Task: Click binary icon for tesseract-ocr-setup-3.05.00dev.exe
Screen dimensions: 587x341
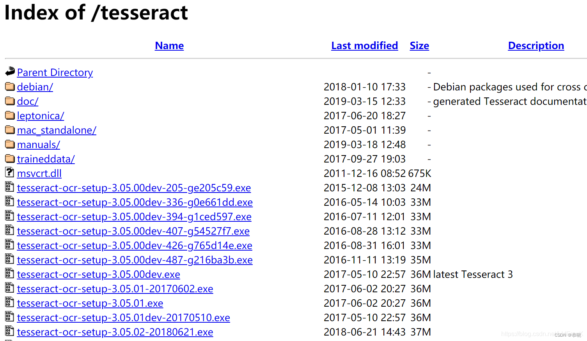Action: (x=9, y=273)
